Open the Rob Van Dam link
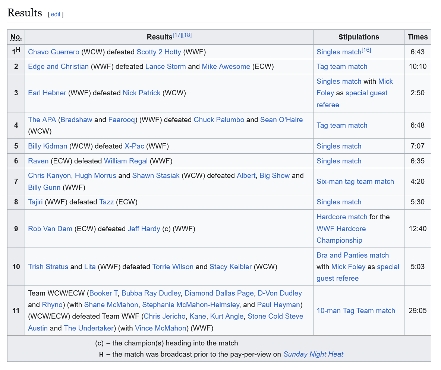The image size is (441, 370). [x=50, y=229]
